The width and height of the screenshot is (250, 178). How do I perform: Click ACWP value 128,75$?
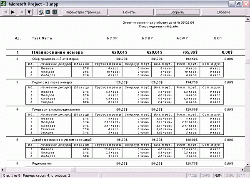192,163
